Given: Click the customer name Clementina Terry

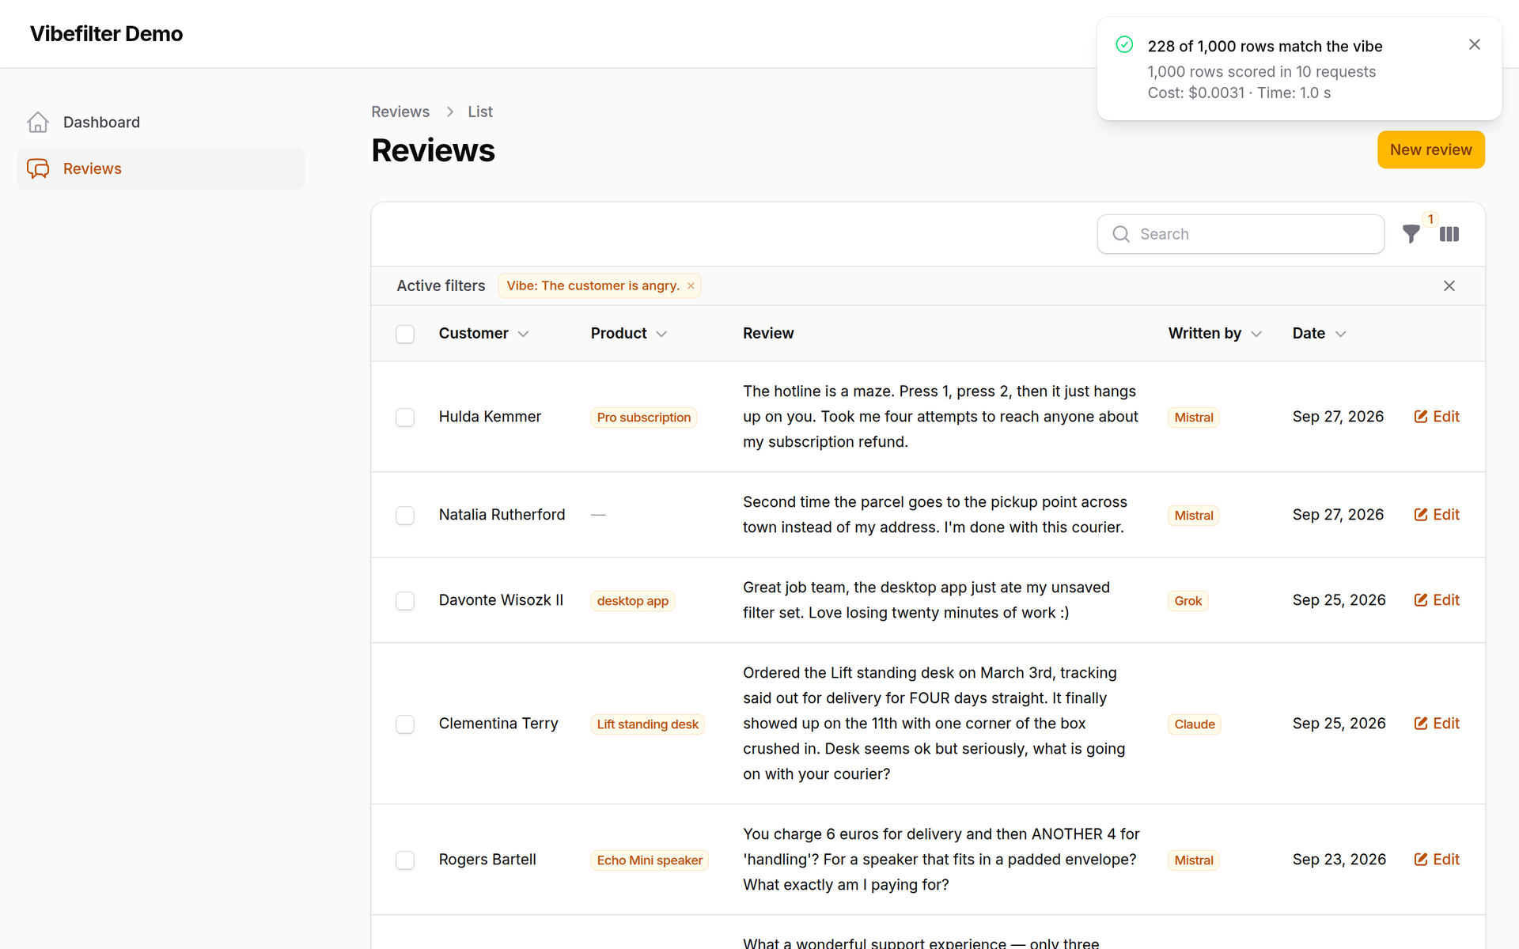Looking at the screenshot, I should pos(498,724).
